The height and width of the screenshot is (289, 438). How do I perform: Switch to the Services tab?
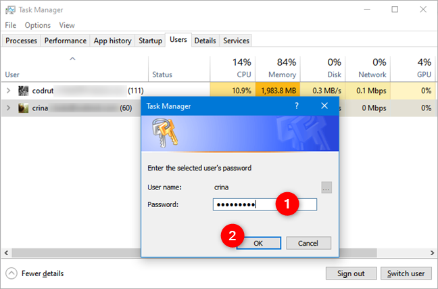click(x=236, y=41)
